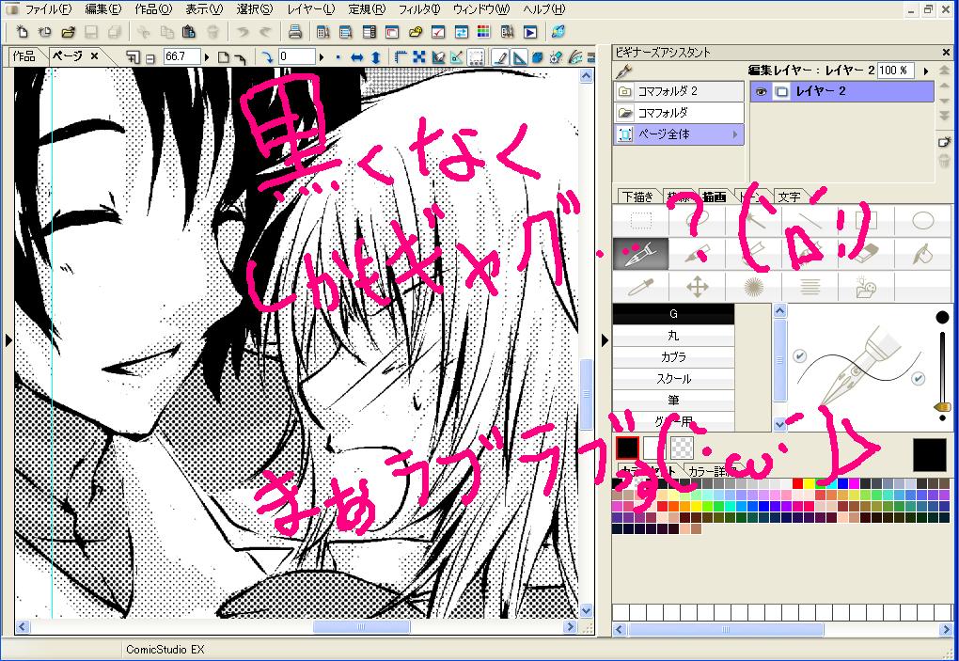Screen dimensions: 959x661
Task: Click the pen size slider handle
Action: point(942,406)
